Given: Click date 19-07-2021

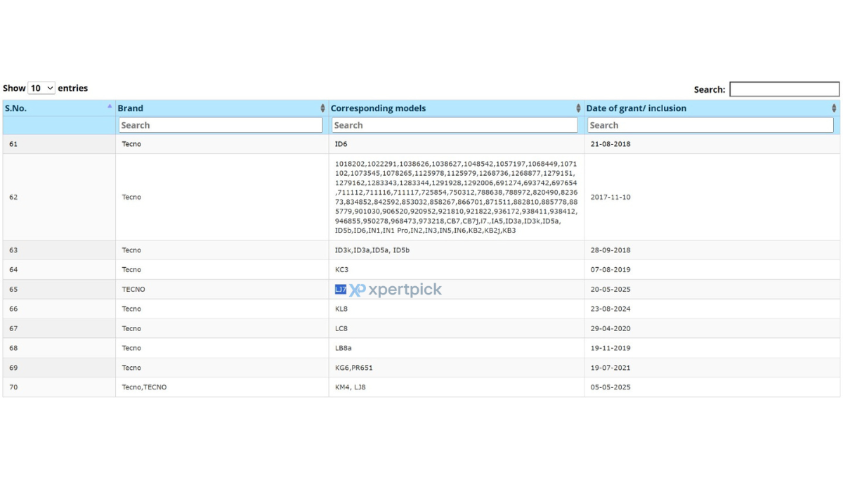Looking at the screenshot, I should tap(610, 368).
